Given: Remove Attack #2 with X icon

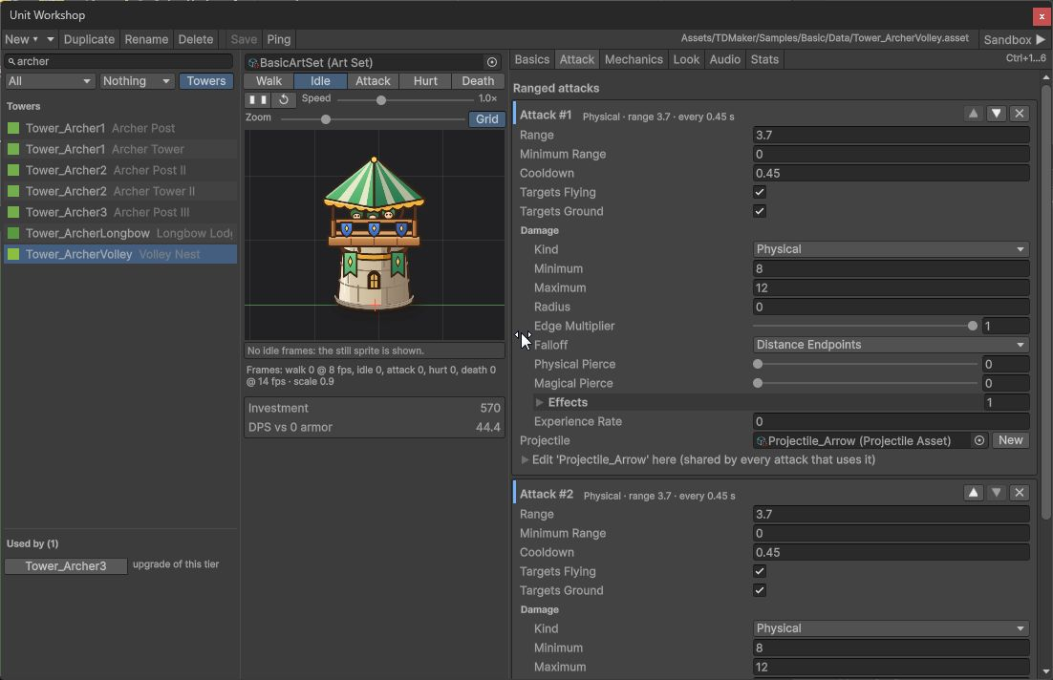Looking at the screenshot, I should point(1020,493).
